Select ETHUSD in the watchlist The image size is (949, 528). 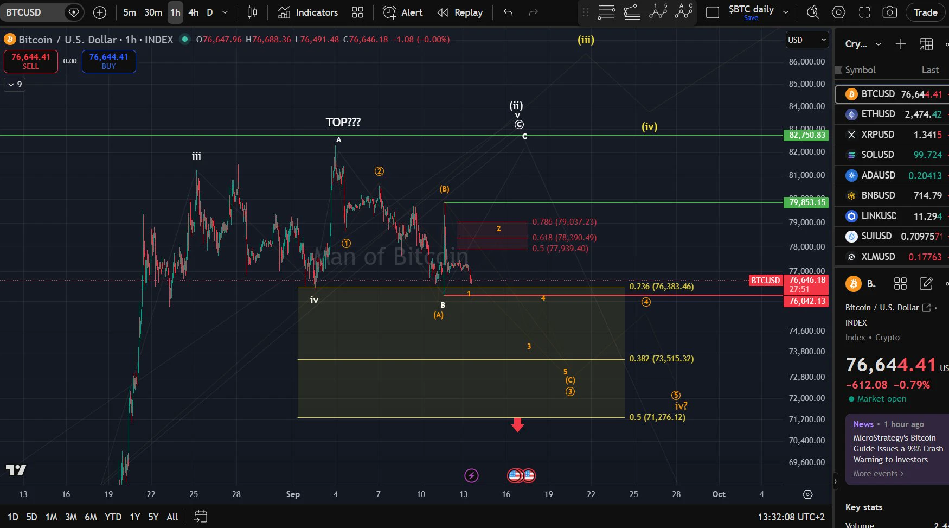pos(892,114)
